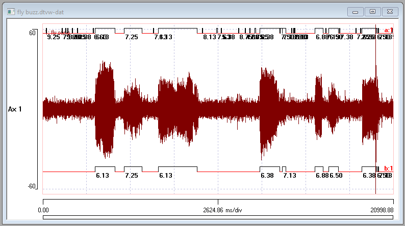Image resolution: width=405 pixels, height=226 pixels.
Task: Click the vertical red cursor line
Action: point(376,109)
